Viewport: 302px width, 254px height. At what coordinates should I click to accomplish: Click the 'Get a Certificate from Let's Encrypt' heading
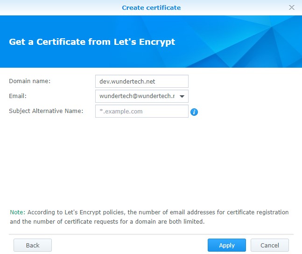[x=92, y=42]
